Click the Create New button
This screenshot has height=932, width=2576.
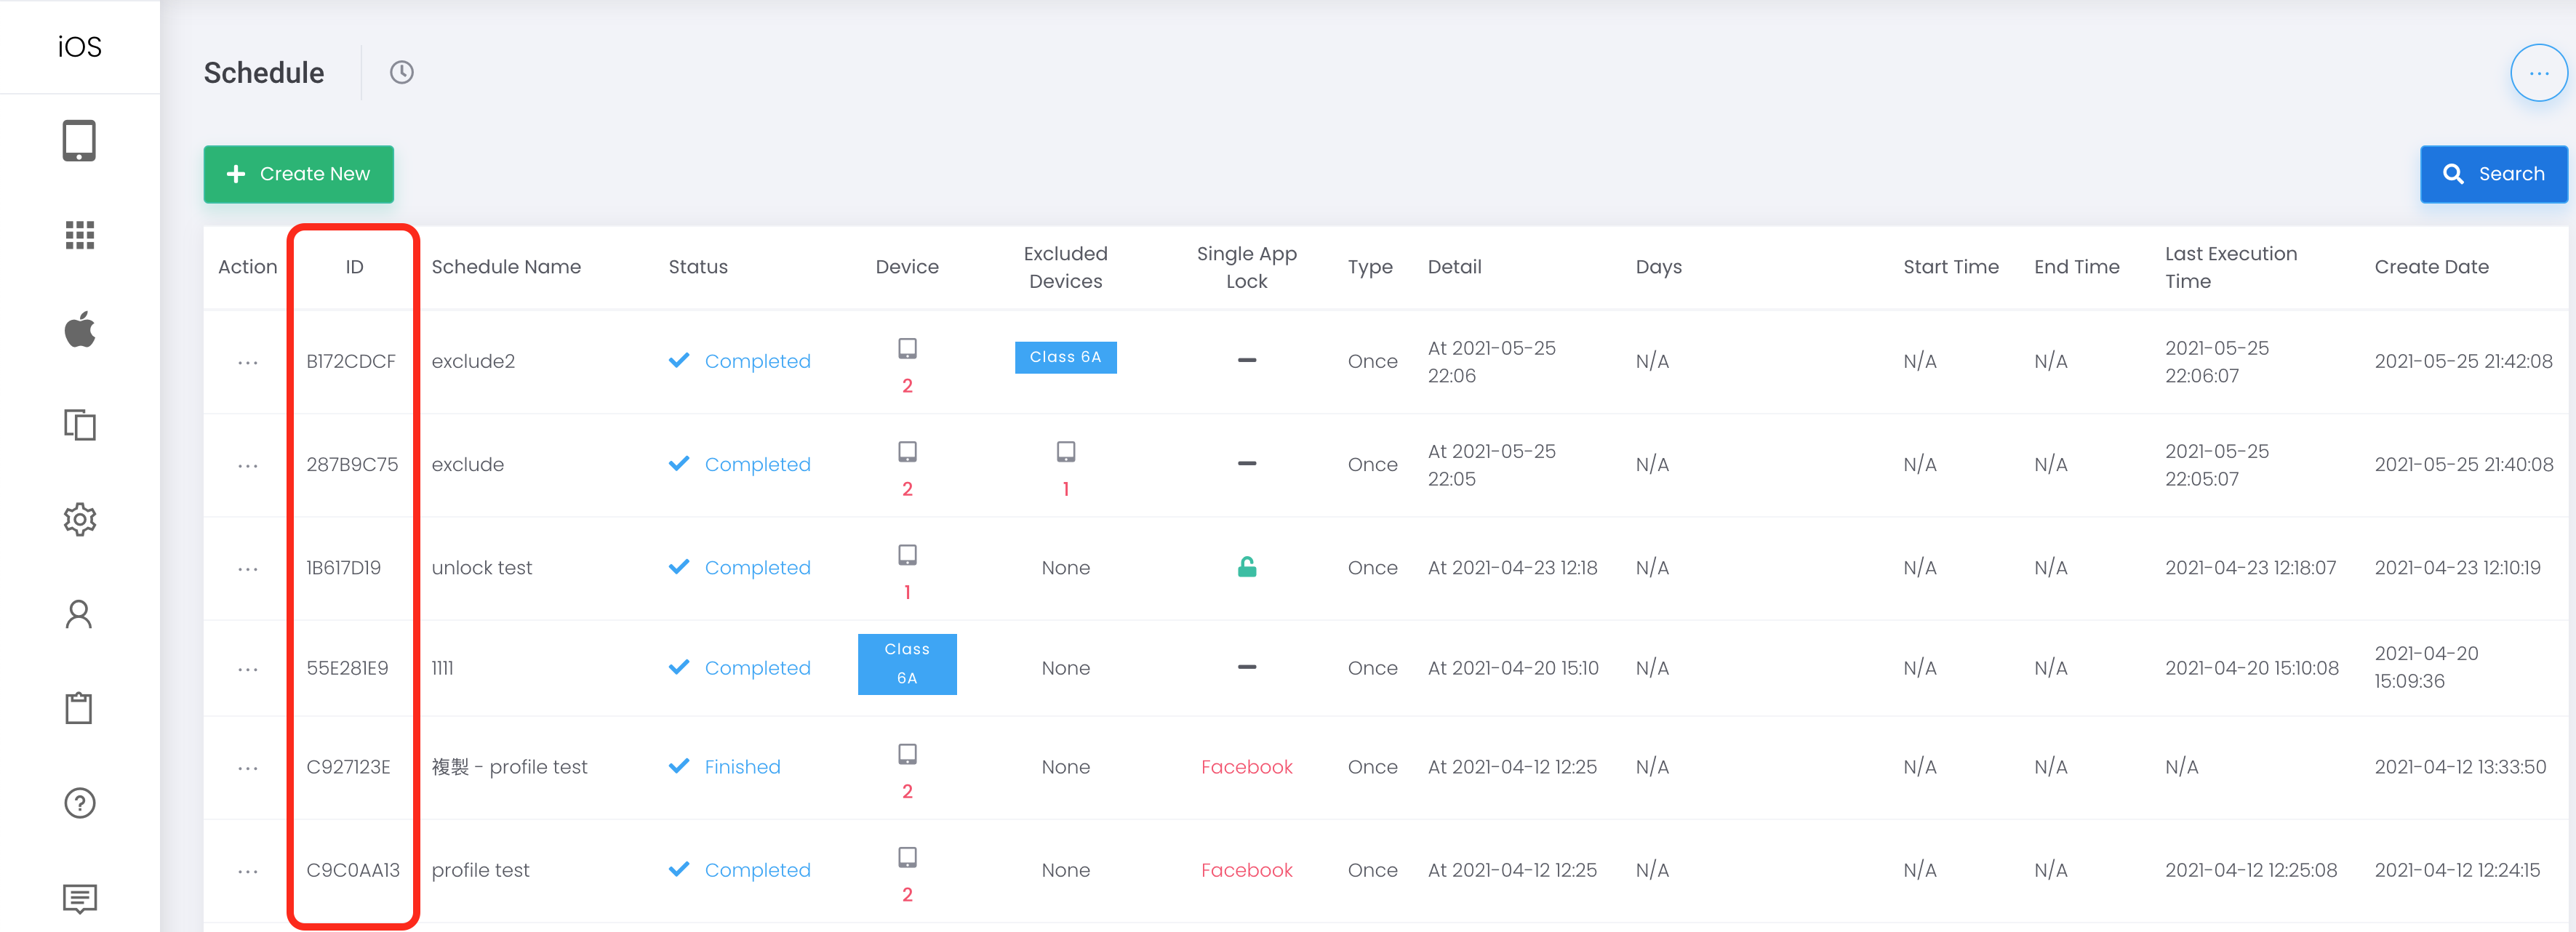(298, 174)
